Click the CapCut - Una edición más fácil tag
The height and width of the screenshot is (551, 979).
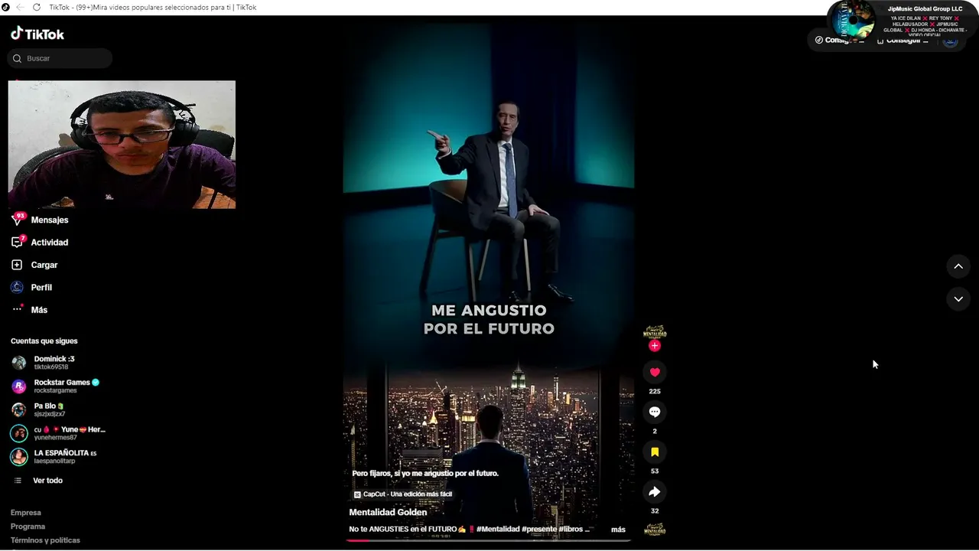[403, 494]
